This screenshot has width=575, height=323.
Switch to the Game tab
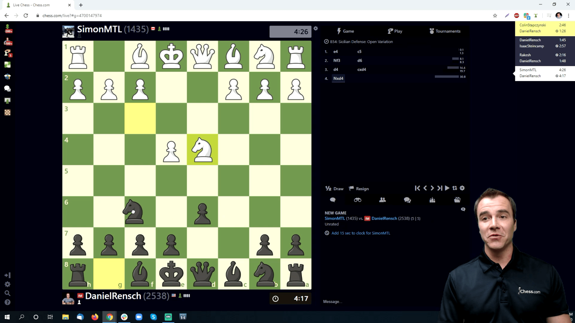(348, 31)
